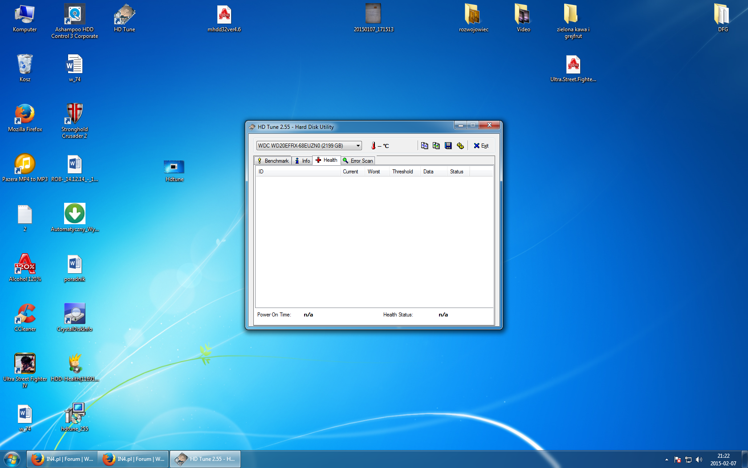Image resolution: width=748 pixels, height=468 pixels.
Task: Select the ROB-_14.12.14 Word document
Action: 75,168
